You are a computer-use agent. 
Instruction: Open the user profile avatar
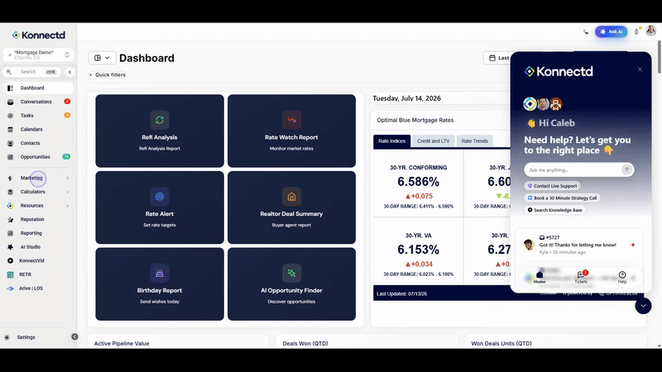point(650,31)
